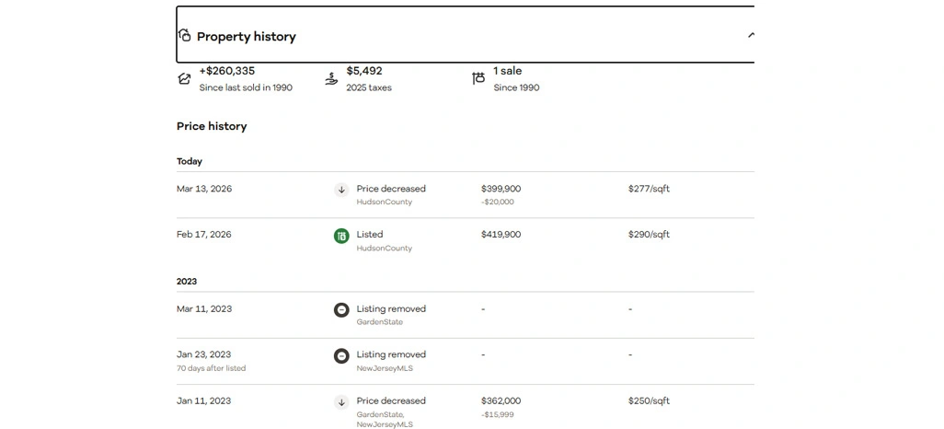Click the HudsonCounty source under Price decreased
The image size is (944, 429).
[384, 202]
